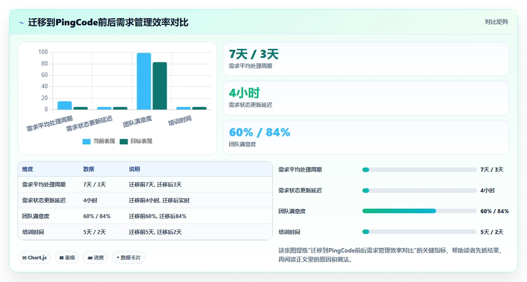Toggle the 目标表现 legend entry

pos(136,141)
